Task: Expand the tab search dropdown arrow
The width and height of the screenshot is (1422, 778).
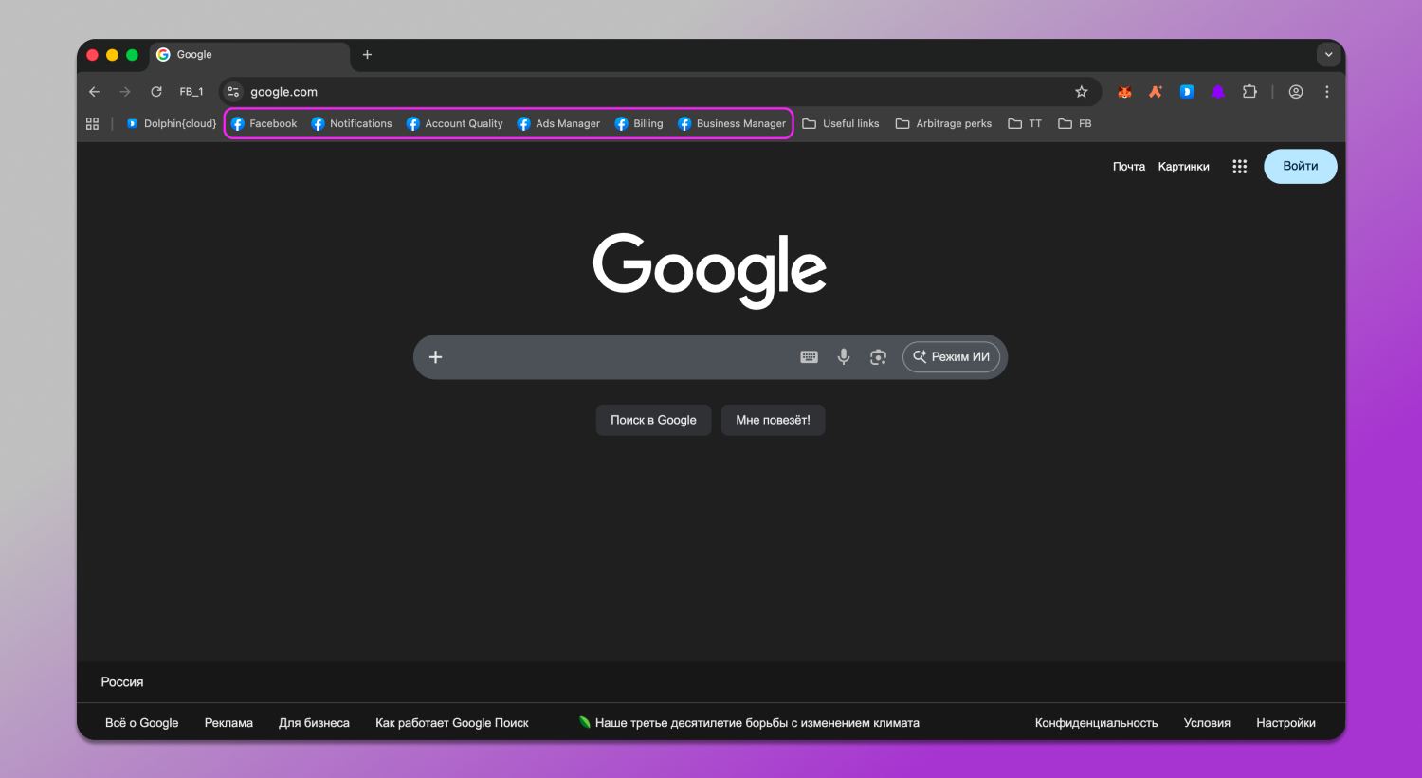Action: (x=1328, y=55)
